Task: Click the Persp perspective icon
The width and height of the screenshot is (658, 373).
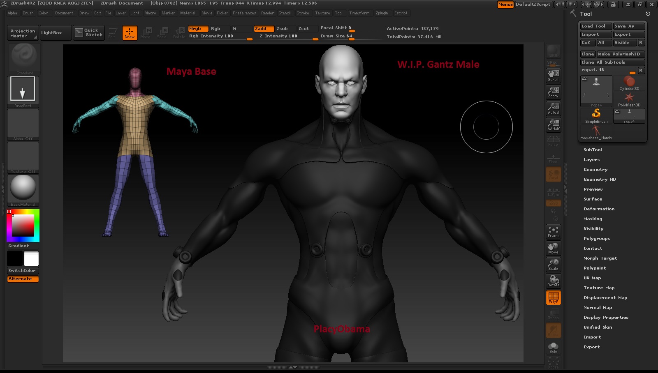Action: coord(553,141)
